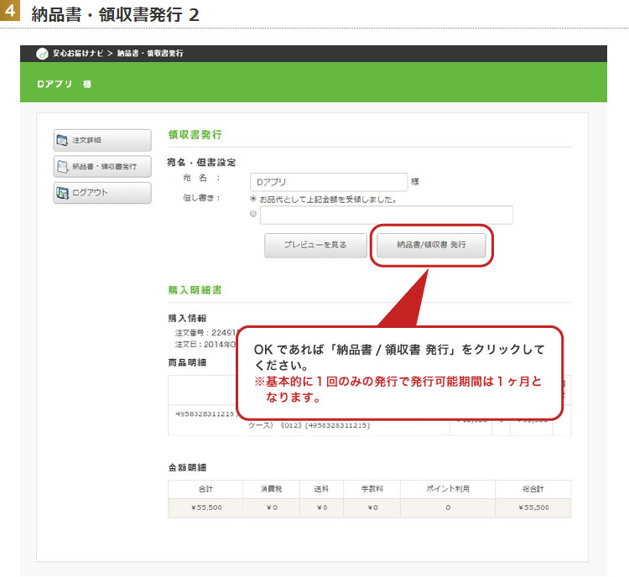
Task: Click the 領収書発行 section heading
Action: [x=195, y=134]
